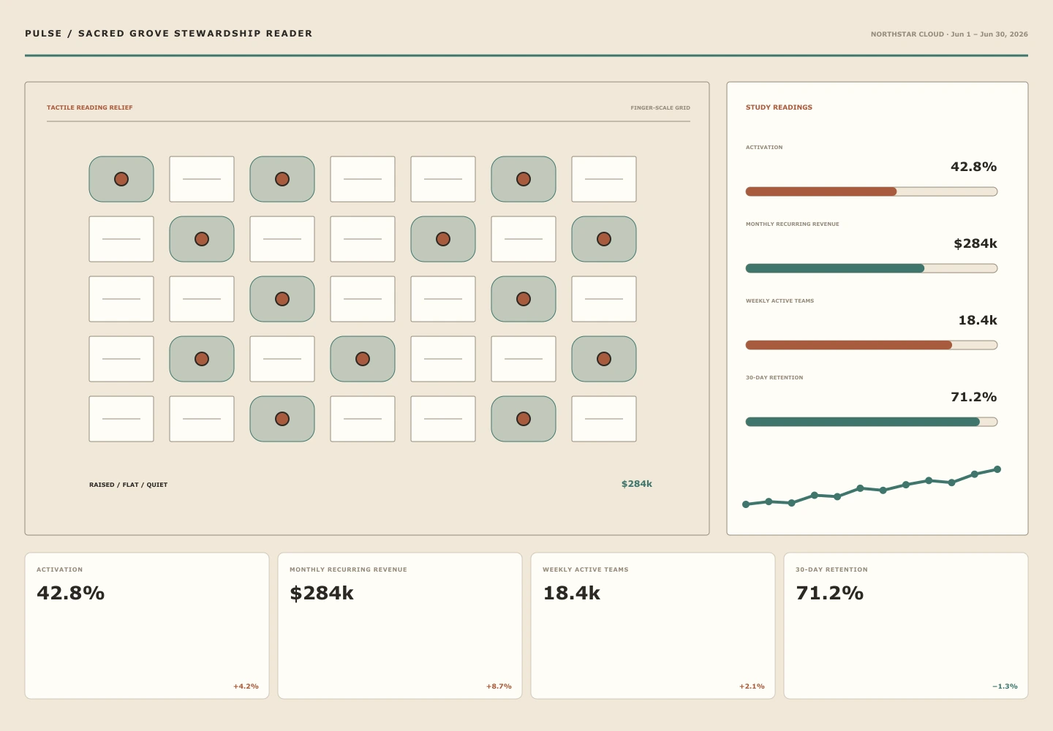Click the large "42.8%" on the Activation card

(71, 593)
